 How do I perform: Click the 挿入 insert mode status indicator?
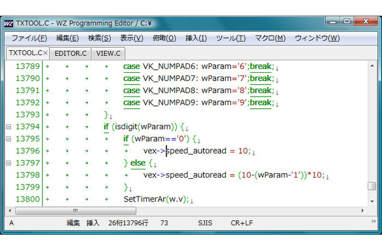pos(92,223)
